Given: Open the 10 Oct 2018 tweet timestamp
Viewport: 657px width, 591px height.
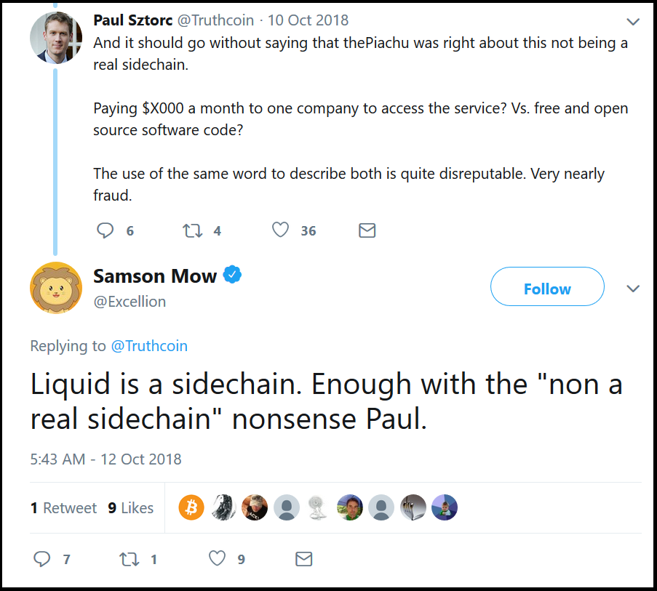Looking at the screenshot, I should tap(308, 20).
